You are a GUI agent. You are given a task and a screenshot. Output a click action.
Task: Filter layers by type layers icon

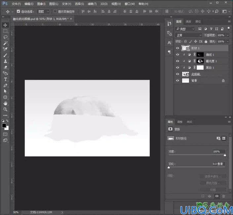pyautogui.click(x=211, y=29)
